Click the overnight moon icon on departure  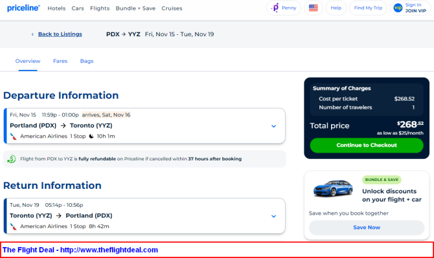(91, 136)
